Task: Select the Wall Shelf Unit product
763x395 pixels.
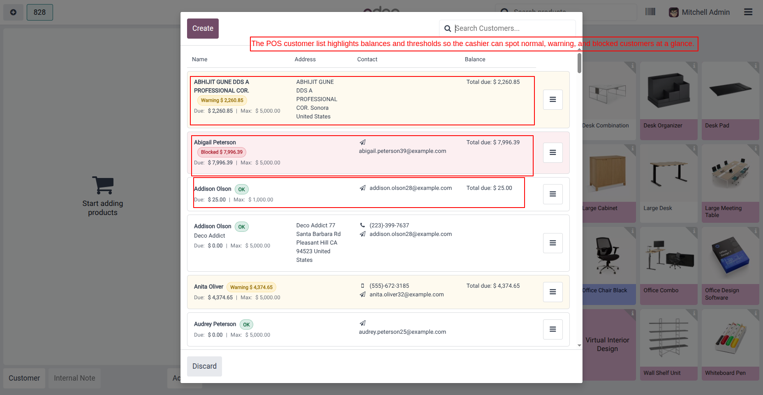Action: (668, 345)
